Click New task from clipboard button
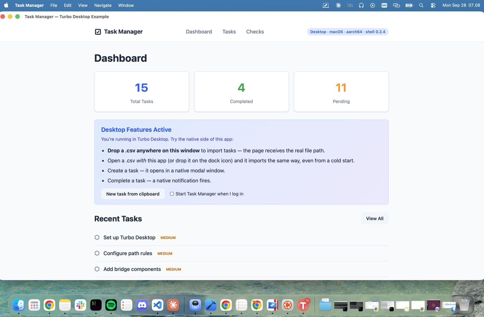The image size is (484, 317). pyautogui.click(x=133, y=194)
